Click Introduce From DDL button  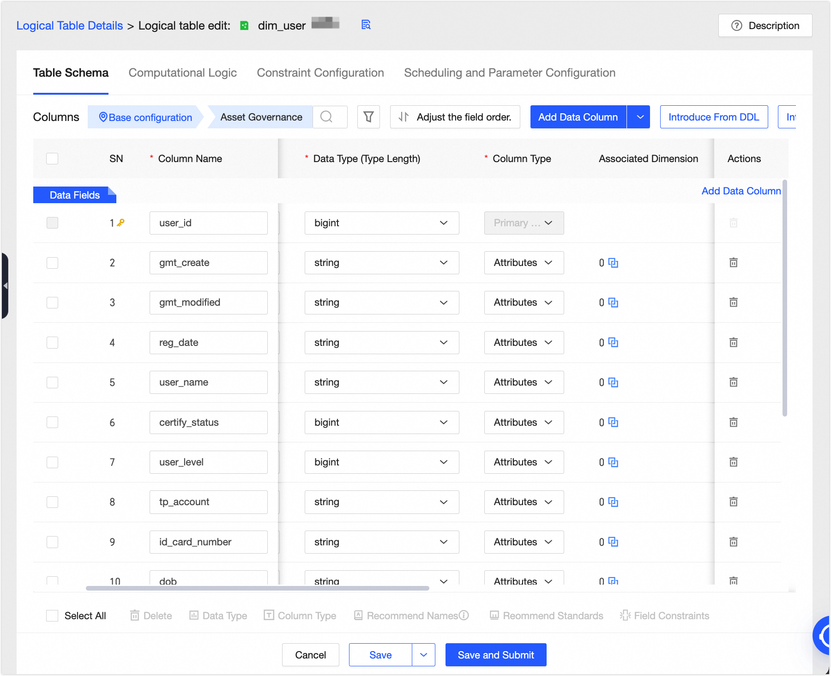714,117
